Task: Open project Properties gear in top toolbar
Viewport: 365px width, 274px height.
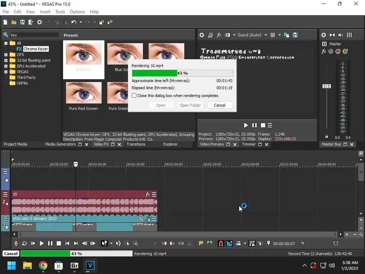Action: point(40,22)
